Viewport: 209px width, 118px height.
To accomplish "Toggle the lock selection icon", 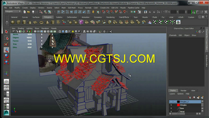I will [x=93, y=12].
